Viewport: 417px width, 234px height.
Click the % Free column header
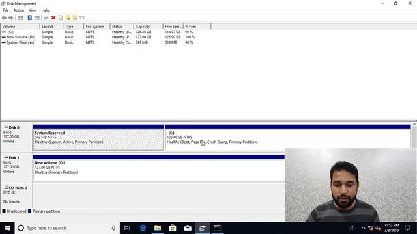coord(197,26)
